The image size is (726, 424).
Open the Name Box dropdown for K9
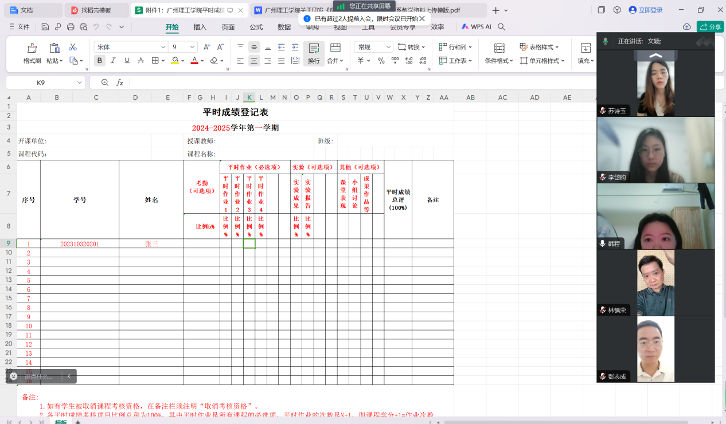tap(79, 83)
